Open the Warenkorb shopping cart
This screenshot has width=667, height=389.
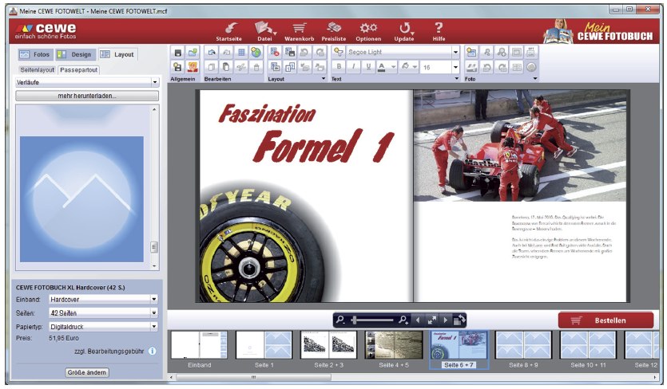click(x=299, y=29)
